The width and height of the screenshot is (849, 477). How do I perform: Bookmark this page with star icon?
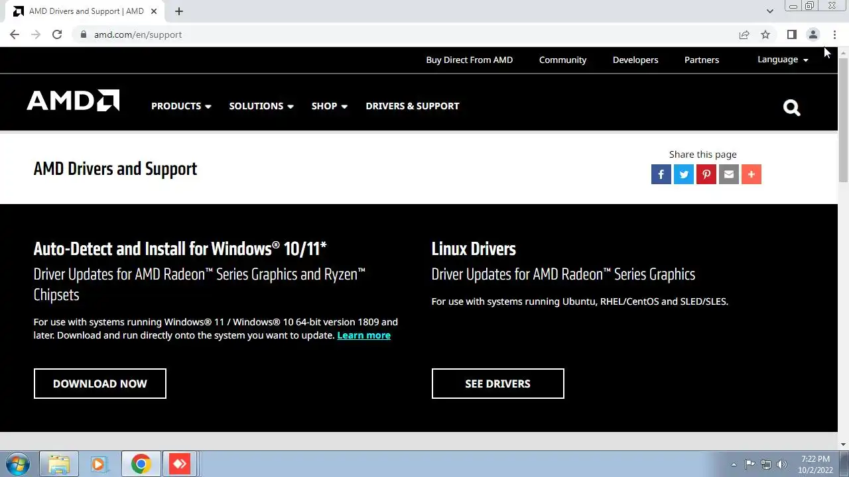click(x=765, y=34)
